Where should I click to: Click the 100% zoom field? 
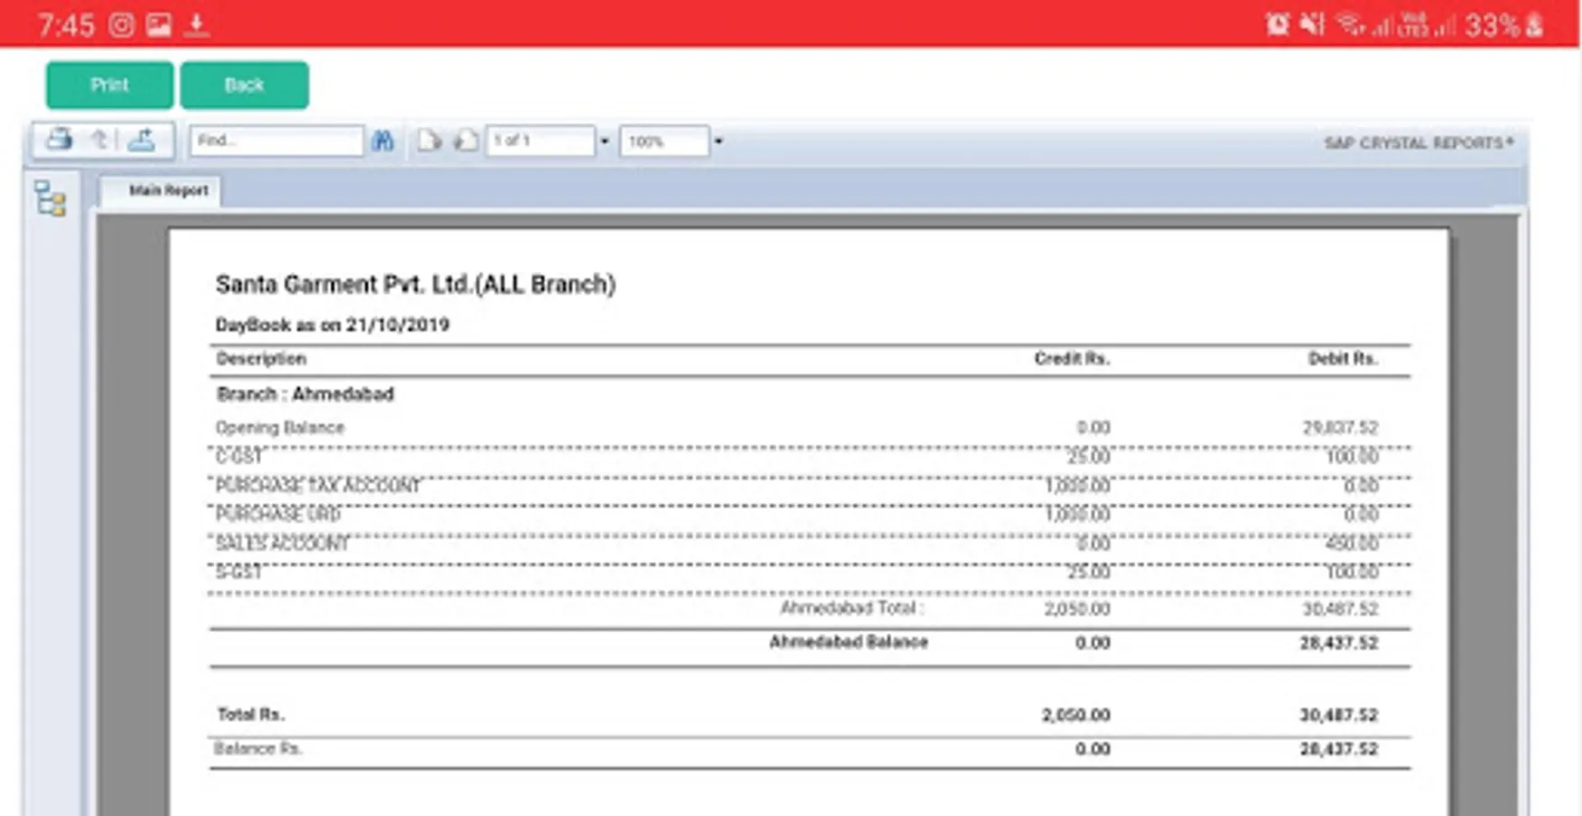point(664,141)
